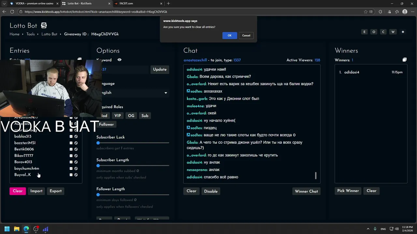The height and width of the screenshot is (234, 417).
Task: Reload the page
Action: (12, 12)
